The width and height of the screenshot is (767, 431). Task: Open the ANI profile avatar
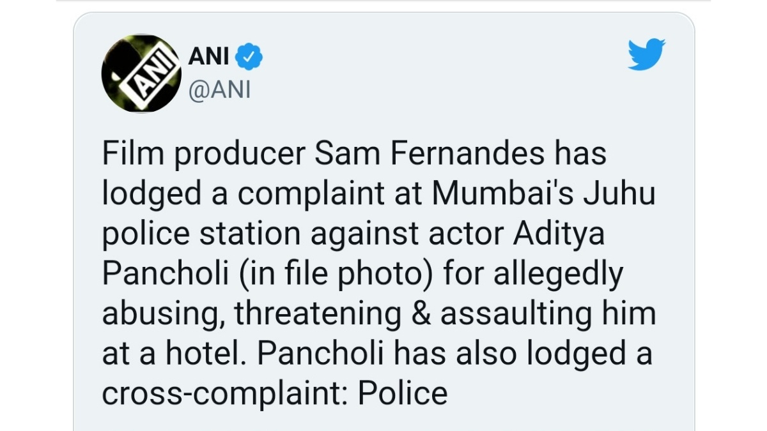click(x=141, y=73)
